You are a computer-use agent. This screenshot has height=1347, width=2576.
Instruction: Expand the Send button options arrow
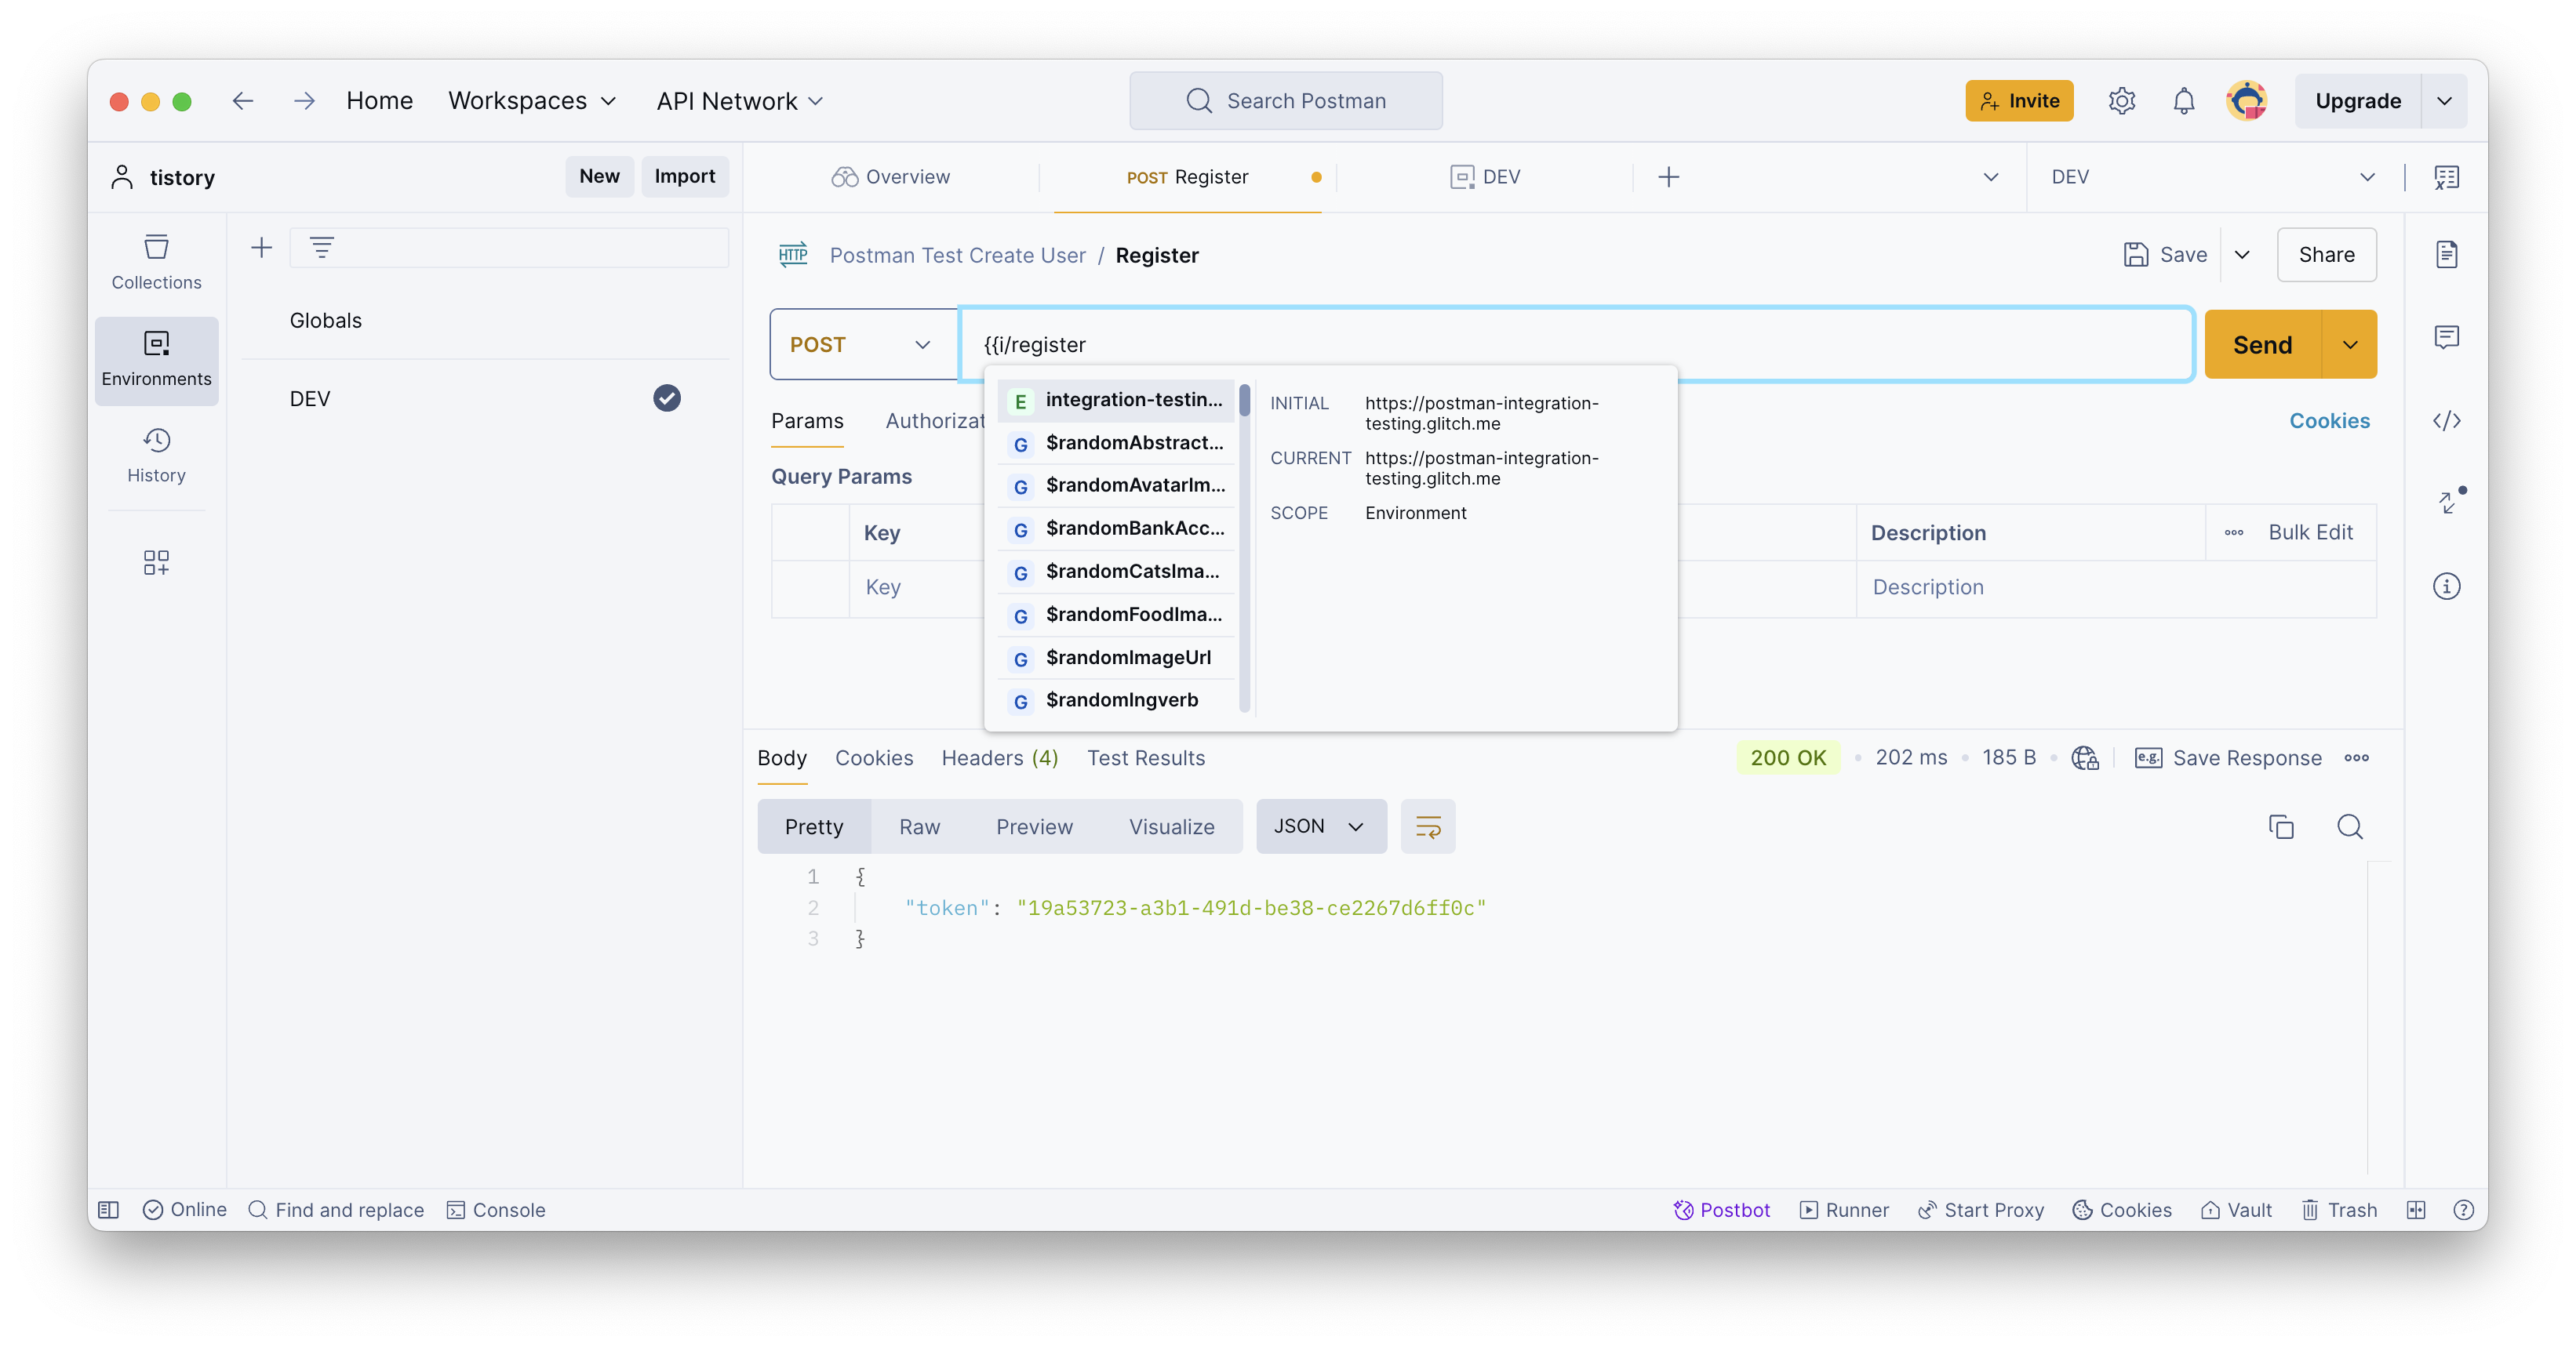(x=2350, y=345)
